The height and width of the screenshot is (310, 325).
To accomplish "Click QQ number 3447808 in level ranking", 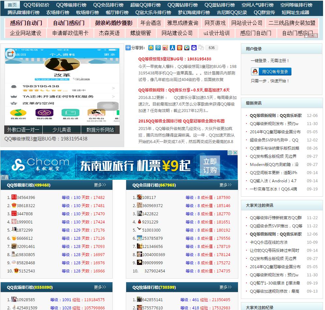I will coord(25,214).
